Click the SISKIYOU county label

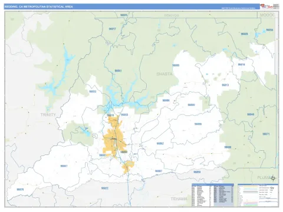click(172, 15)
